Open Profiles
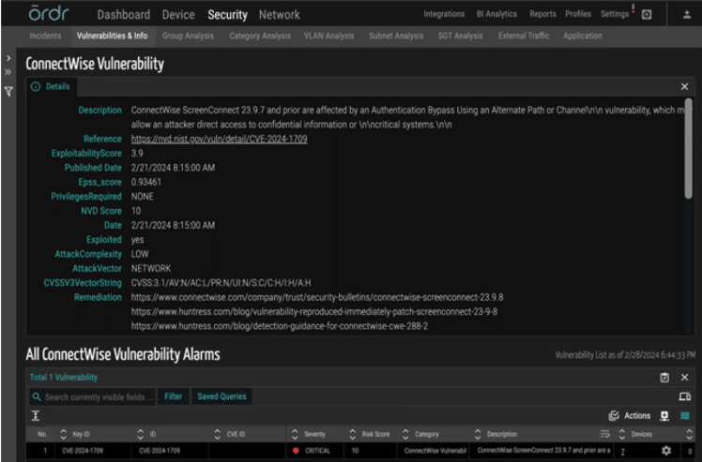The width and height of the screenshot is (702, 462). (578, 14)
